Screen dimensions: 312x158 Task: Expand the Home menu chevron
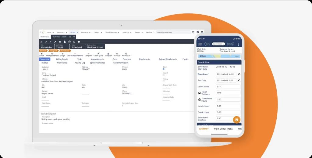pyautogui.click(x=53, y=32)
